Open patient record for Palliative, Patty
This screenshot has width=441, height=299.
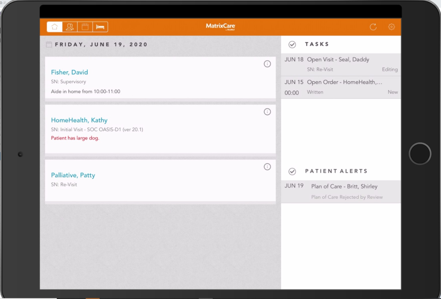tap(73, 175)
